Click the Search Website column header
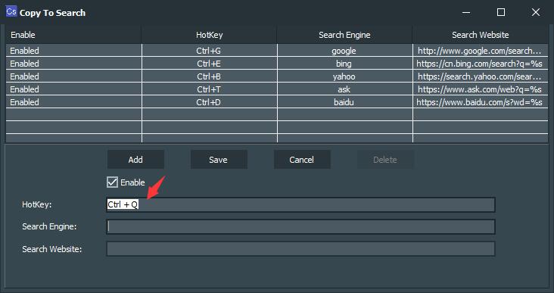554x293 pixels. [x=480, y=35]
